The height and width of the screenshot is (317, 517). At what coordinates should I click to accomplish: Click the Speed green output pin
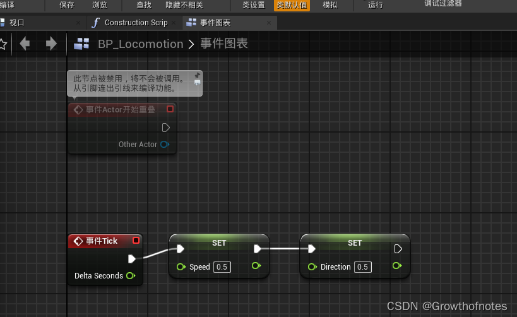256,266
